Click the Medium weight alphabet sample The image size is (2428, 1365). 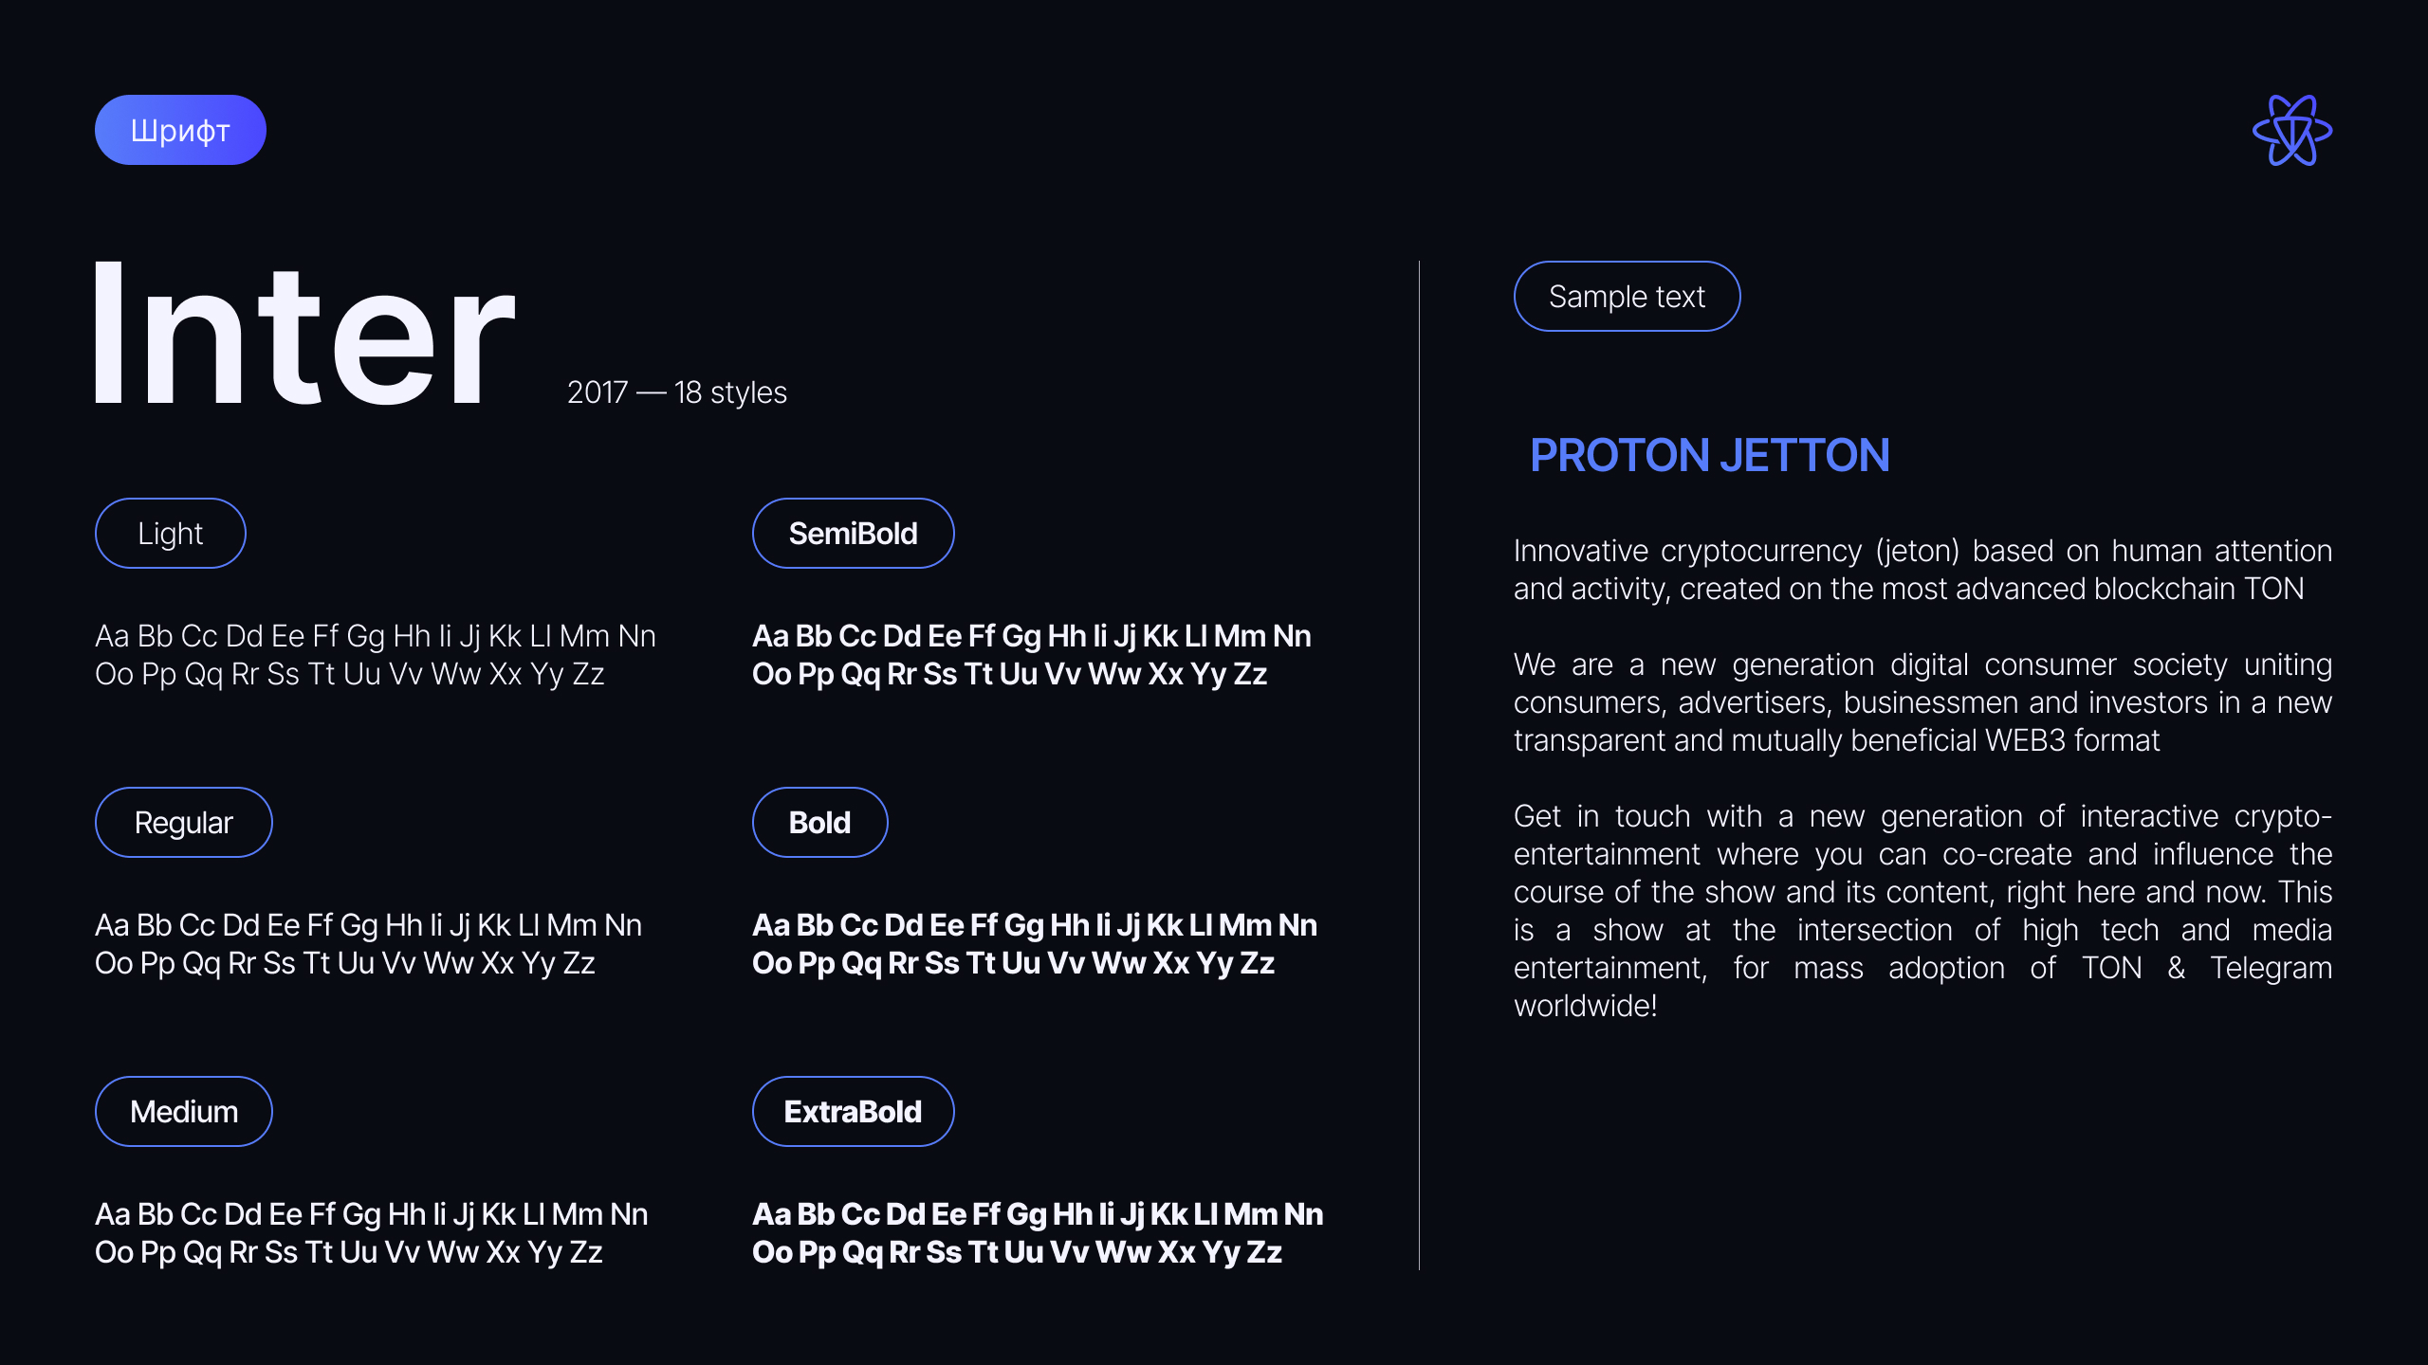[372, 1233]
